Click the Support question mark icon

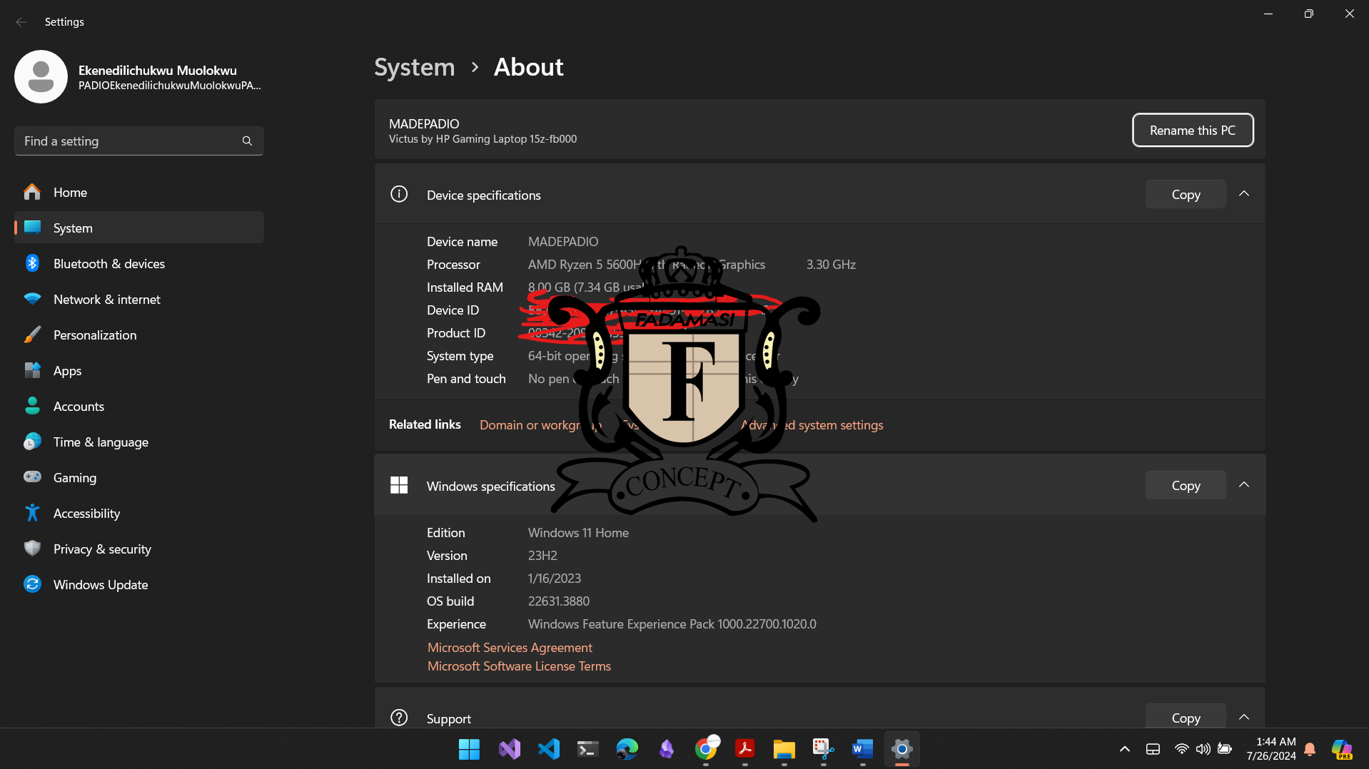[399, 718]
